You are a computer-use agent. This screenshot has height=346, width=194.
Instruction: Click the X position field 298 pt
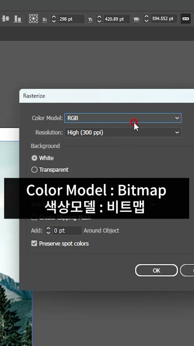(71, 19)
